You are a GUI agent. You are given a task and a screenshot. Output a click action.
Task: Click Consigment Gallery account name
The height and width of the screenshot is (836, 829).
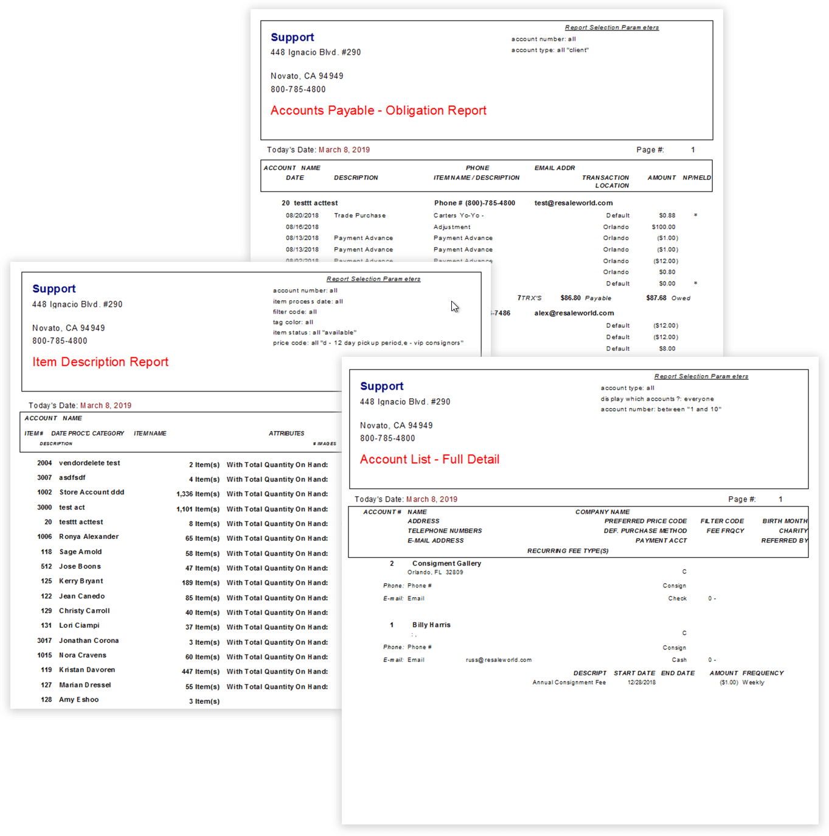click(446, 564)
